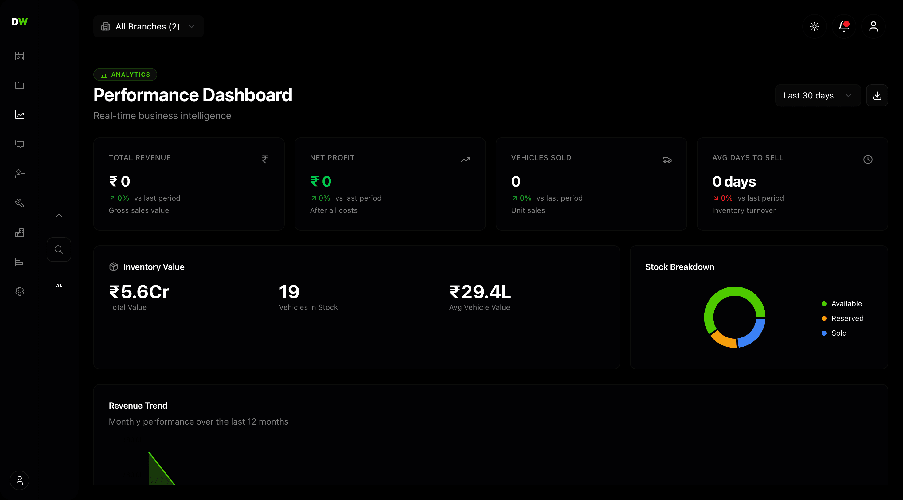Open the Last 30 days date range dropdown
The height and width of the screenshot is (500, 903).
tap(818, 95)
